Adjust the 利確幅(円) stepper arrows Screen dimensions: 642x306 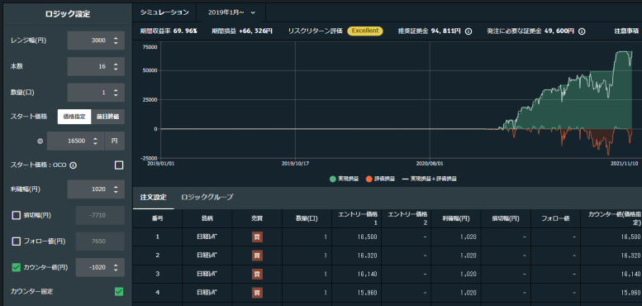[116, 189]
